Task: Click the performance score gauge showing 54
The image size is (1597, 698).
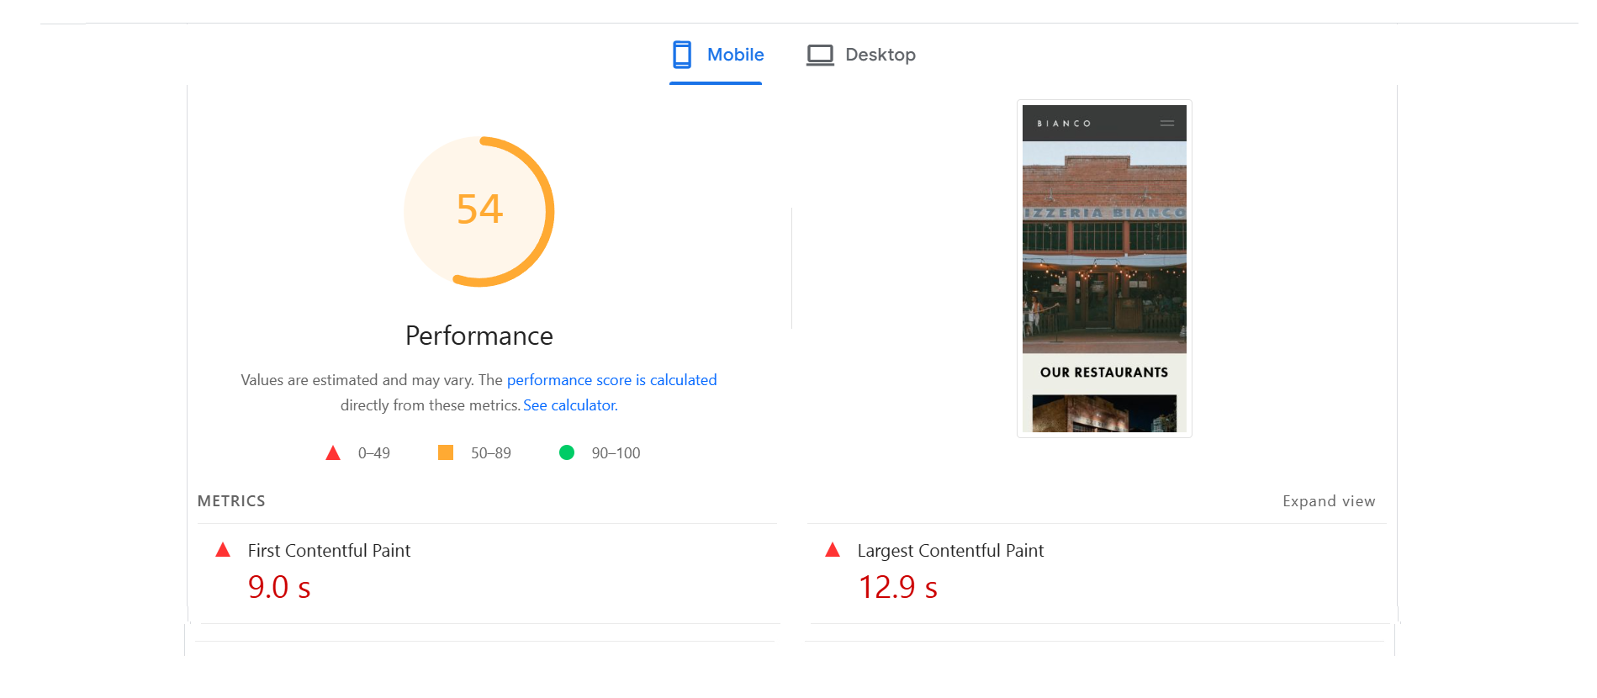Action: pyautogui.click(x=479, y=210)
